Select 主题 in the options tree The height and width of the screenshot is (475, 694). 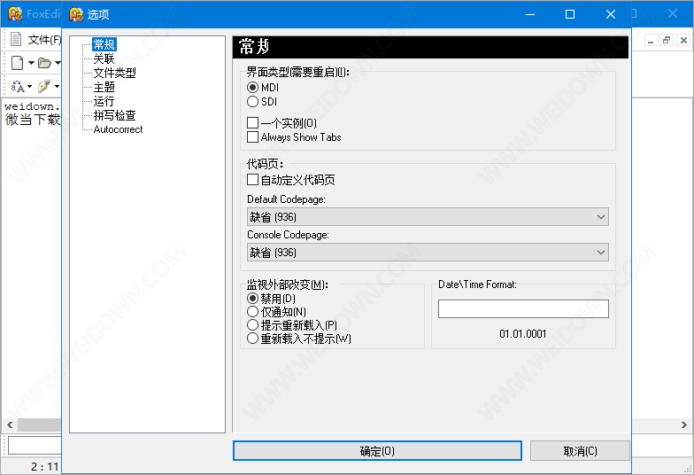104,87
